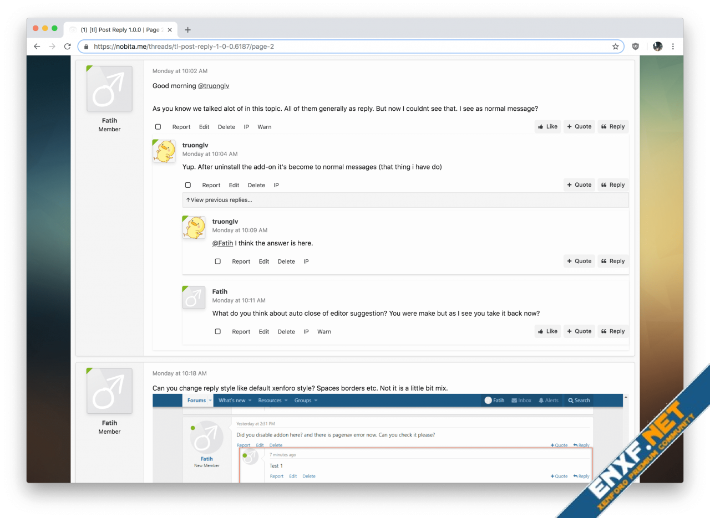Screen dimensions: 710x518
Task: Reply to Fatih's 10:02 AM post
Action: 613,126
